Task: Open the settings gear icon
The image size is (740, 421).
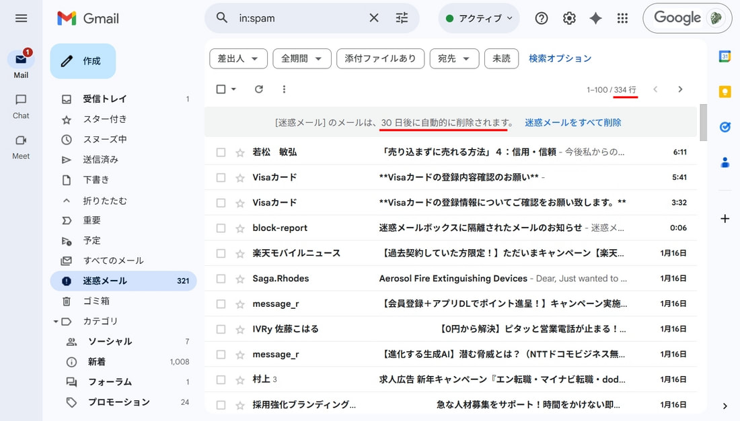Action: tap(569, 18)
